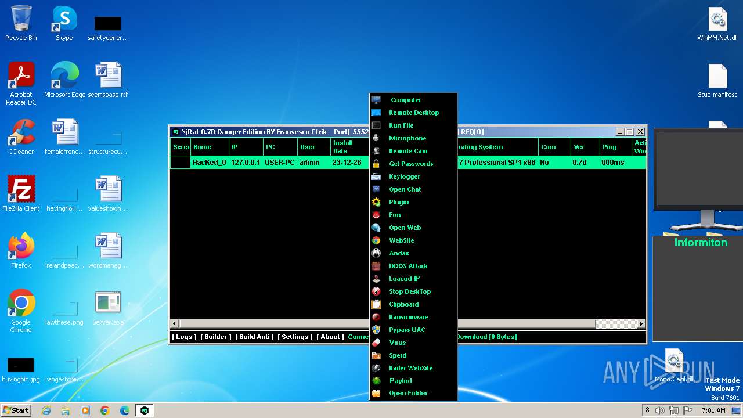The image size is (743, 418).
Task: Select the Firefox desktop shortcut
Action: tap(21, 251)
